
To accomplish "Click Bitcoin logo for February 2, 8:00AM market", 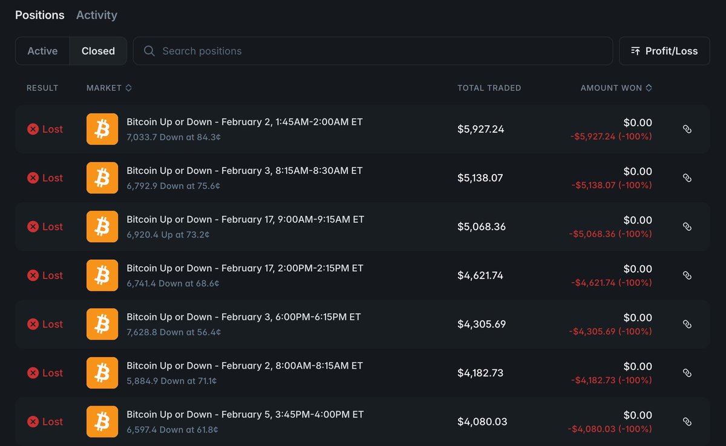I will pyautogui.click(x=102, y=373).
